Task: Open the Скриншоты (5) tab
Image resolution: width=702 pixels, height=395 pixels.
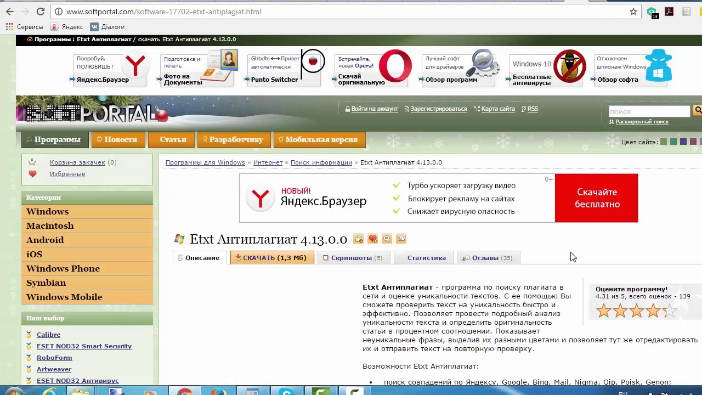Action: click(353, 258)
